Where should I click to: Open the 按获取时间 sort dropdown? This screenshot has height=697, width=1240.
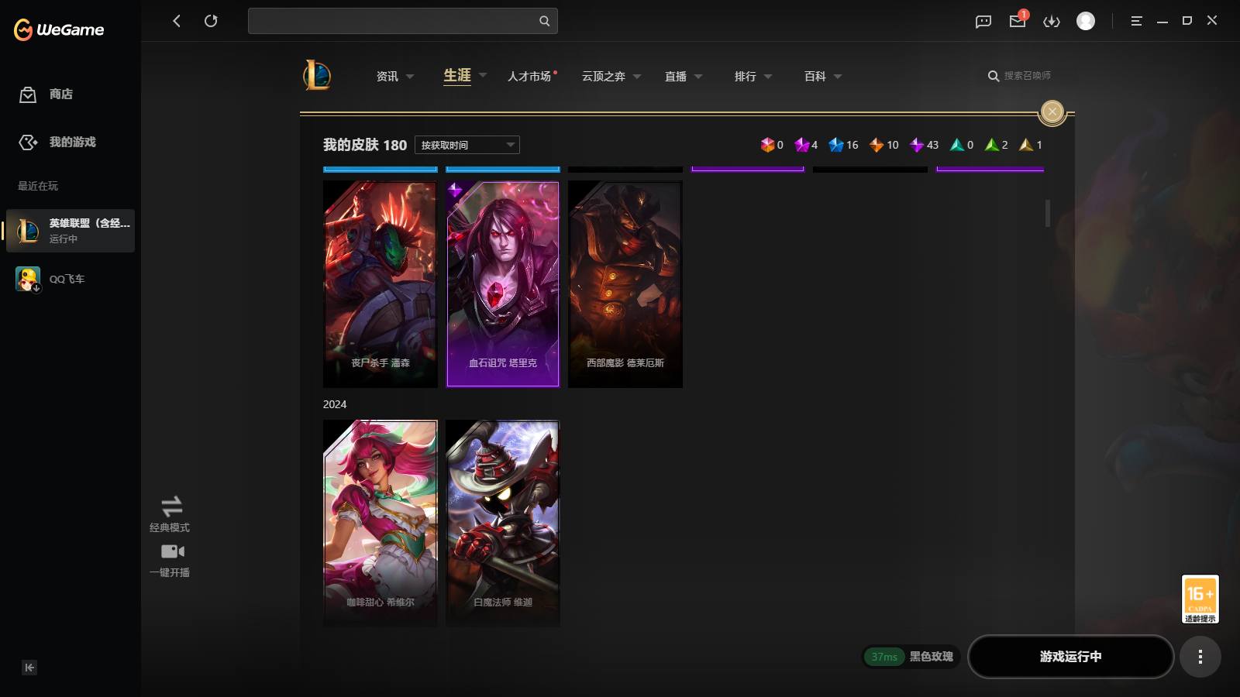467,145
